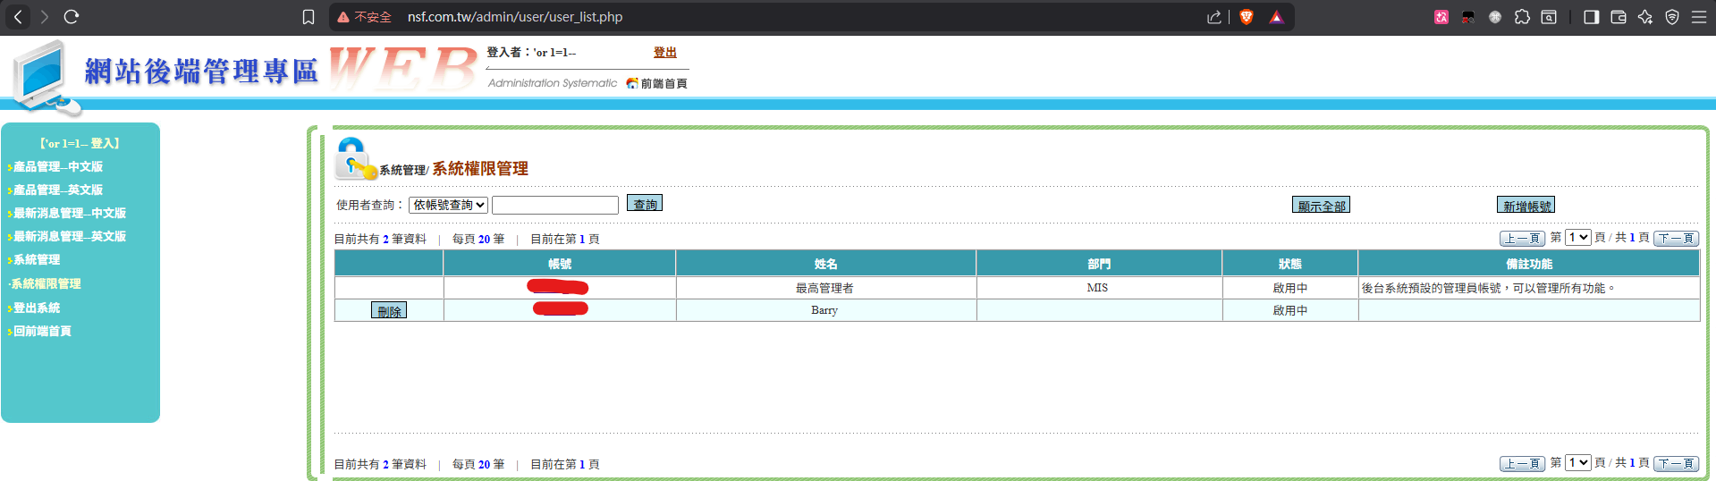Open 最新消息管理─中文版 in sidebar
Screen dimensions: 1716x481
pyautogui.click(x=69, y=213)
